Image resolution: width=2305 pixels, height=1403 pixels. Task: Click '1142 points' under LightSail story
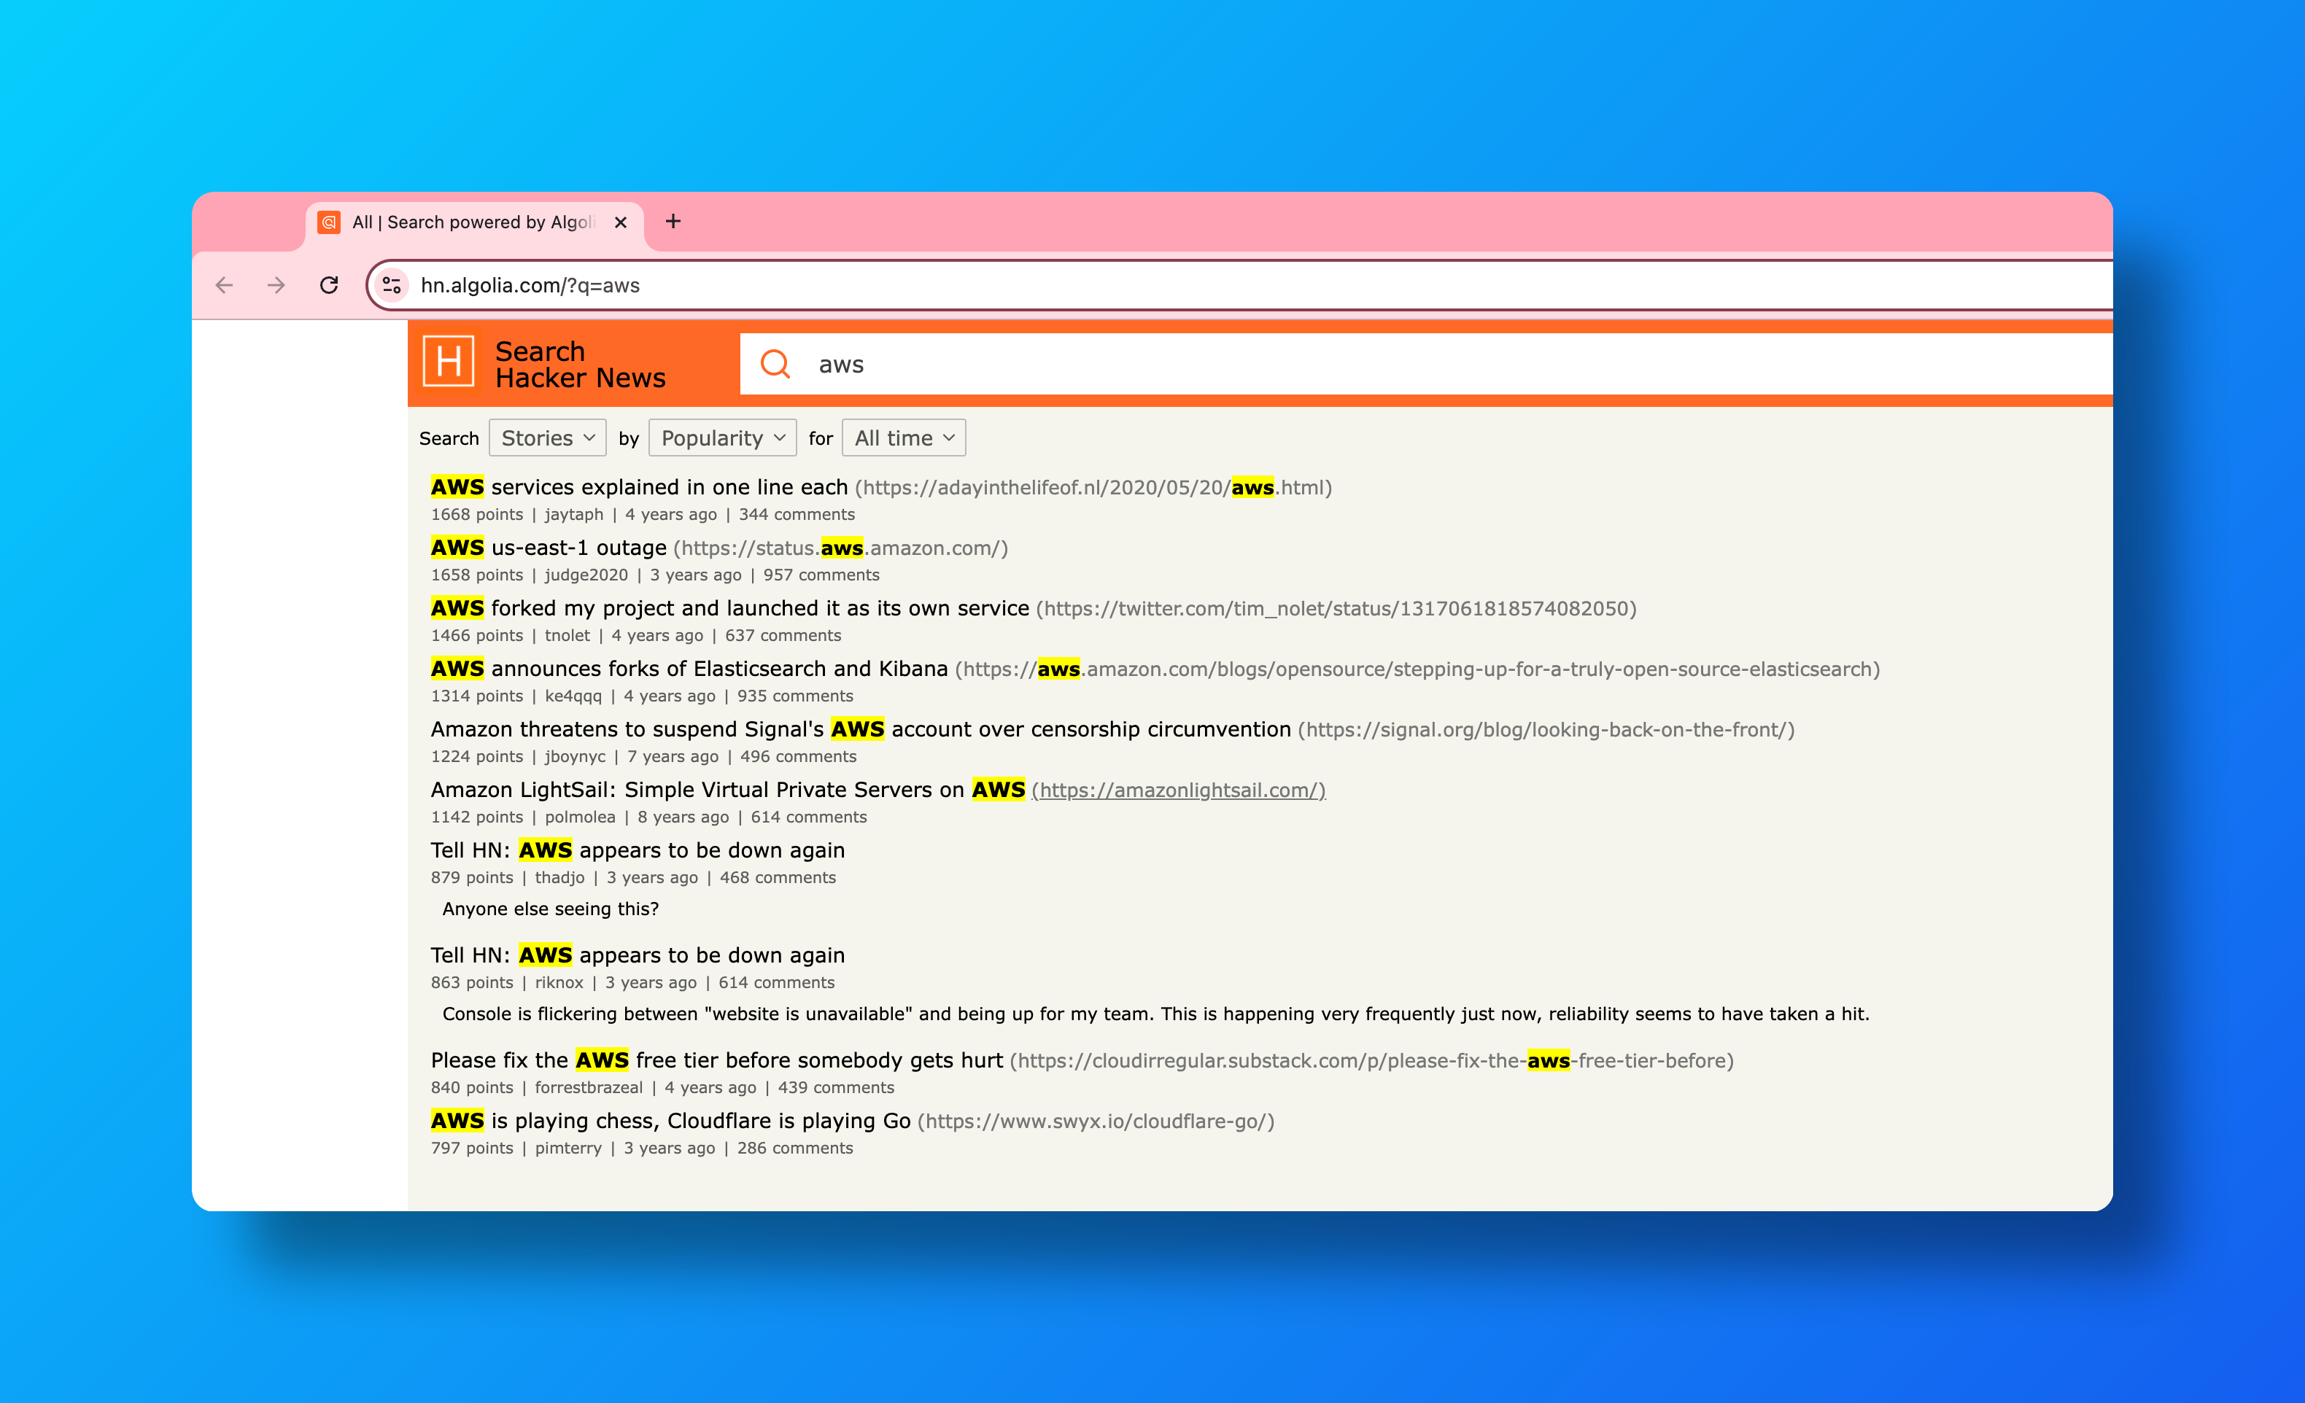477,817
